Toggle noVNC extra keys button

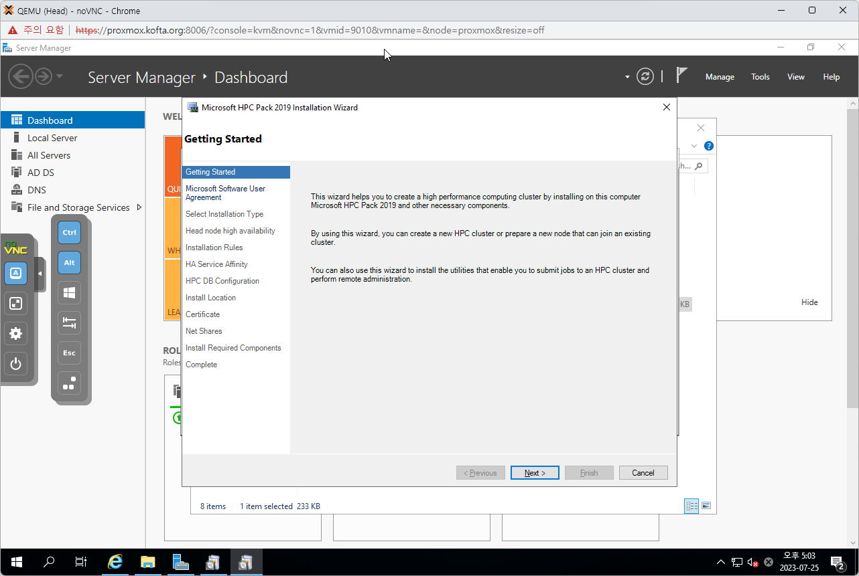click(16, 273)
